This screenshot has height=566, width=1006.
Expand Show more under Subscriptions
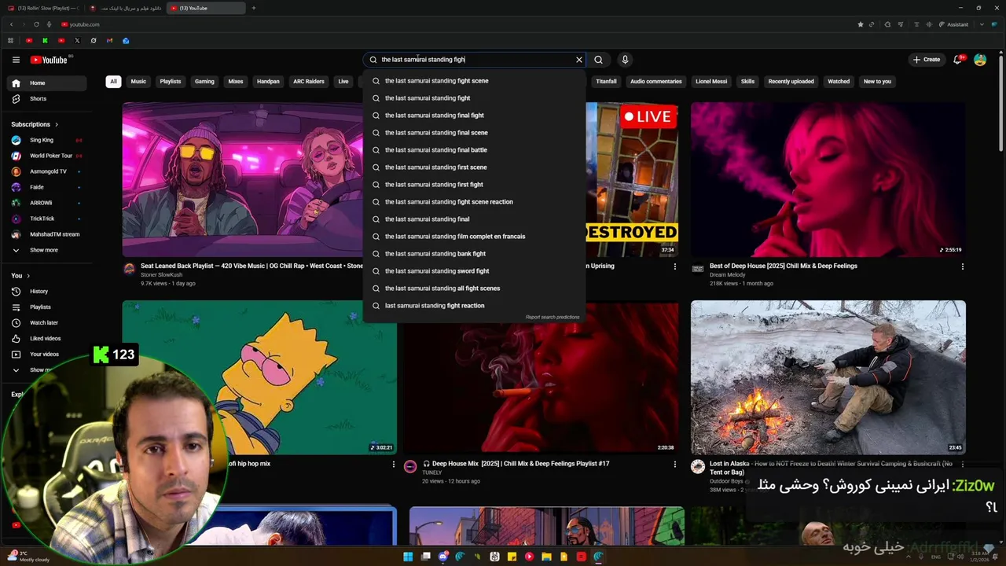pos(49,250)
